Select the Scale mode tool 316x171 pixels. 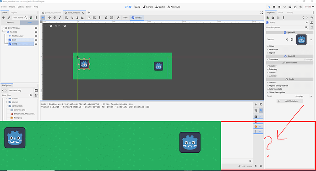(60, 18)
